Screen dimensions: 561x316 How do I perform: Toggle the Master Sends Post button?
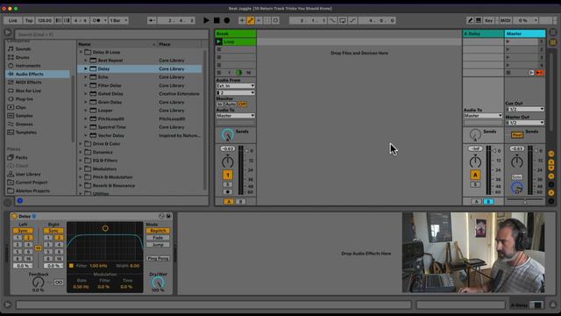[516, 135]
